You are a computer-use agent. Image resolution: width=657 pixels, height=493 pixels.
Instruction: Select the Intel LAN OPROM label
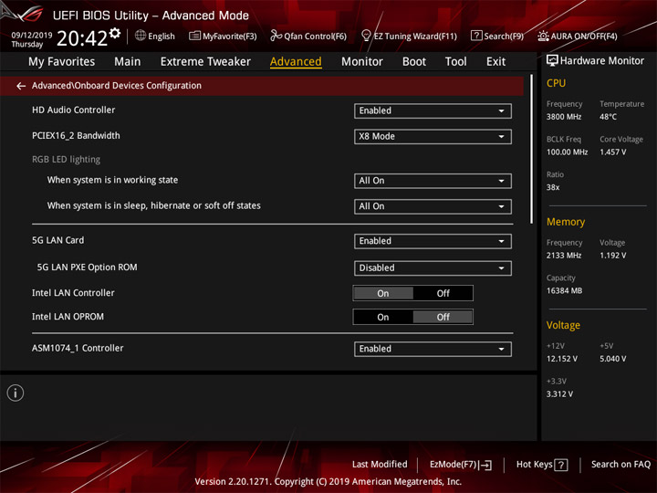pos(68,317)
